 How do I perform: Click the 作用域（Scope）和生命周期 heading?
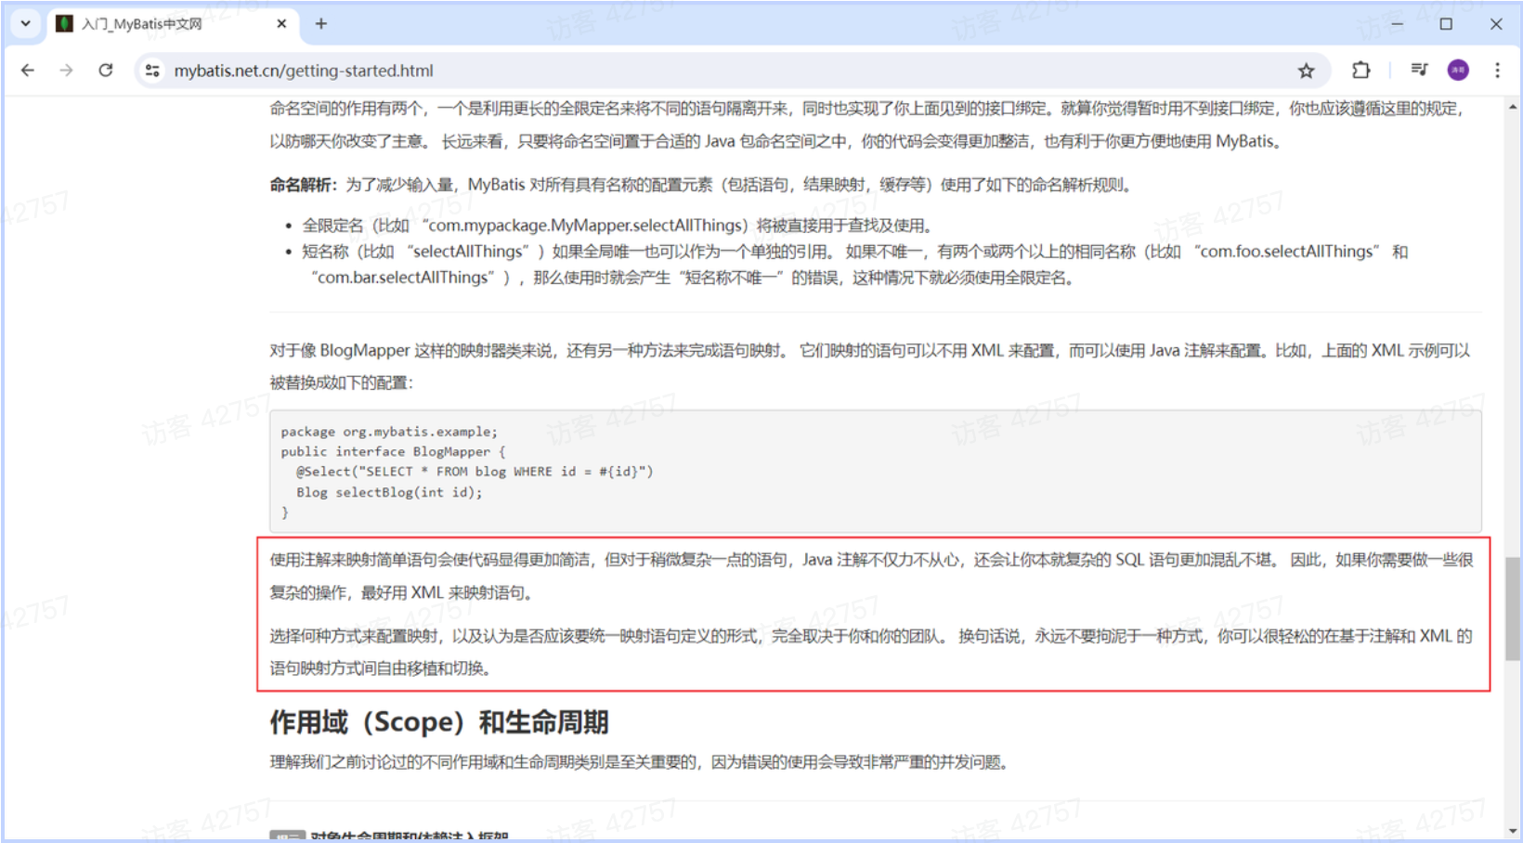pos(438,722)
